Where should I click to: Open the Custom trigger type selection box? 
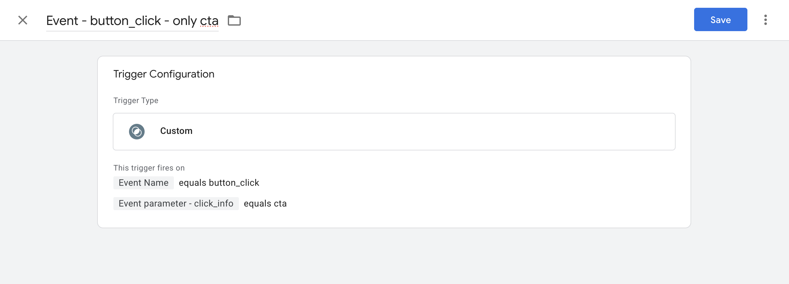pyautogui.click(x=422, y=131)
